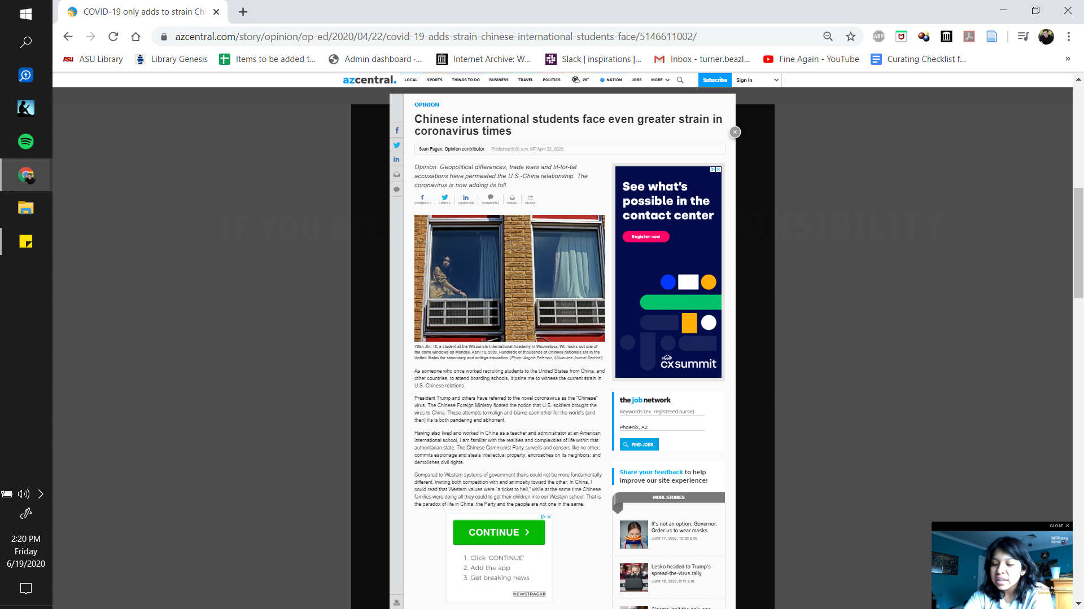Expand hidden bookmarks overflow chevron

1067,59
